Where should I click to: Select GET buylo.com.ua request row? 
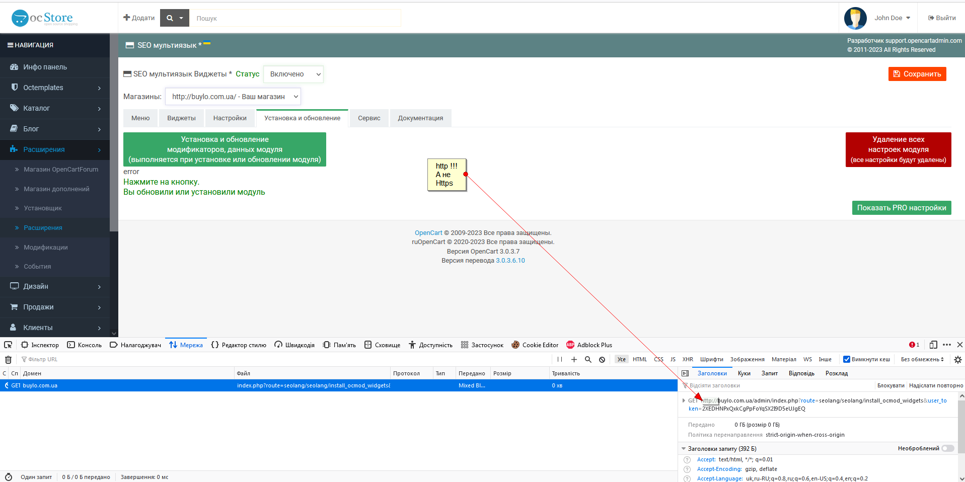click(338, 385)
